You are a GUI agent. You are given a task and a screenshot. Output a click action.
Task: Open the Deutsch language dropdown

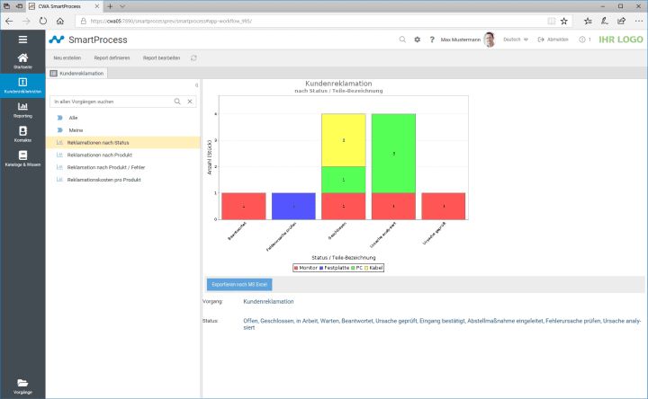(516, 40)
